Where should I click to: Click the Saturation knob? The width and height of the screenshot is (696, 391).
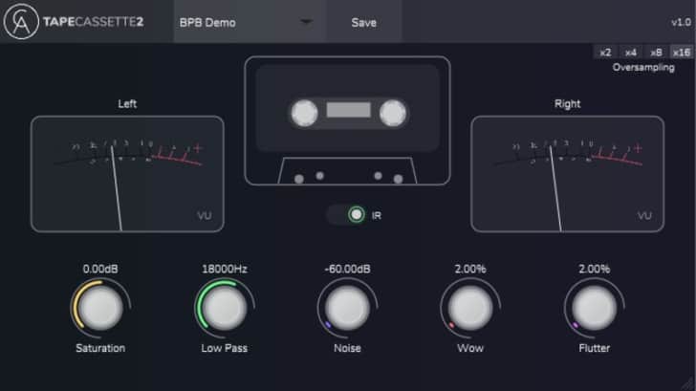100,308
